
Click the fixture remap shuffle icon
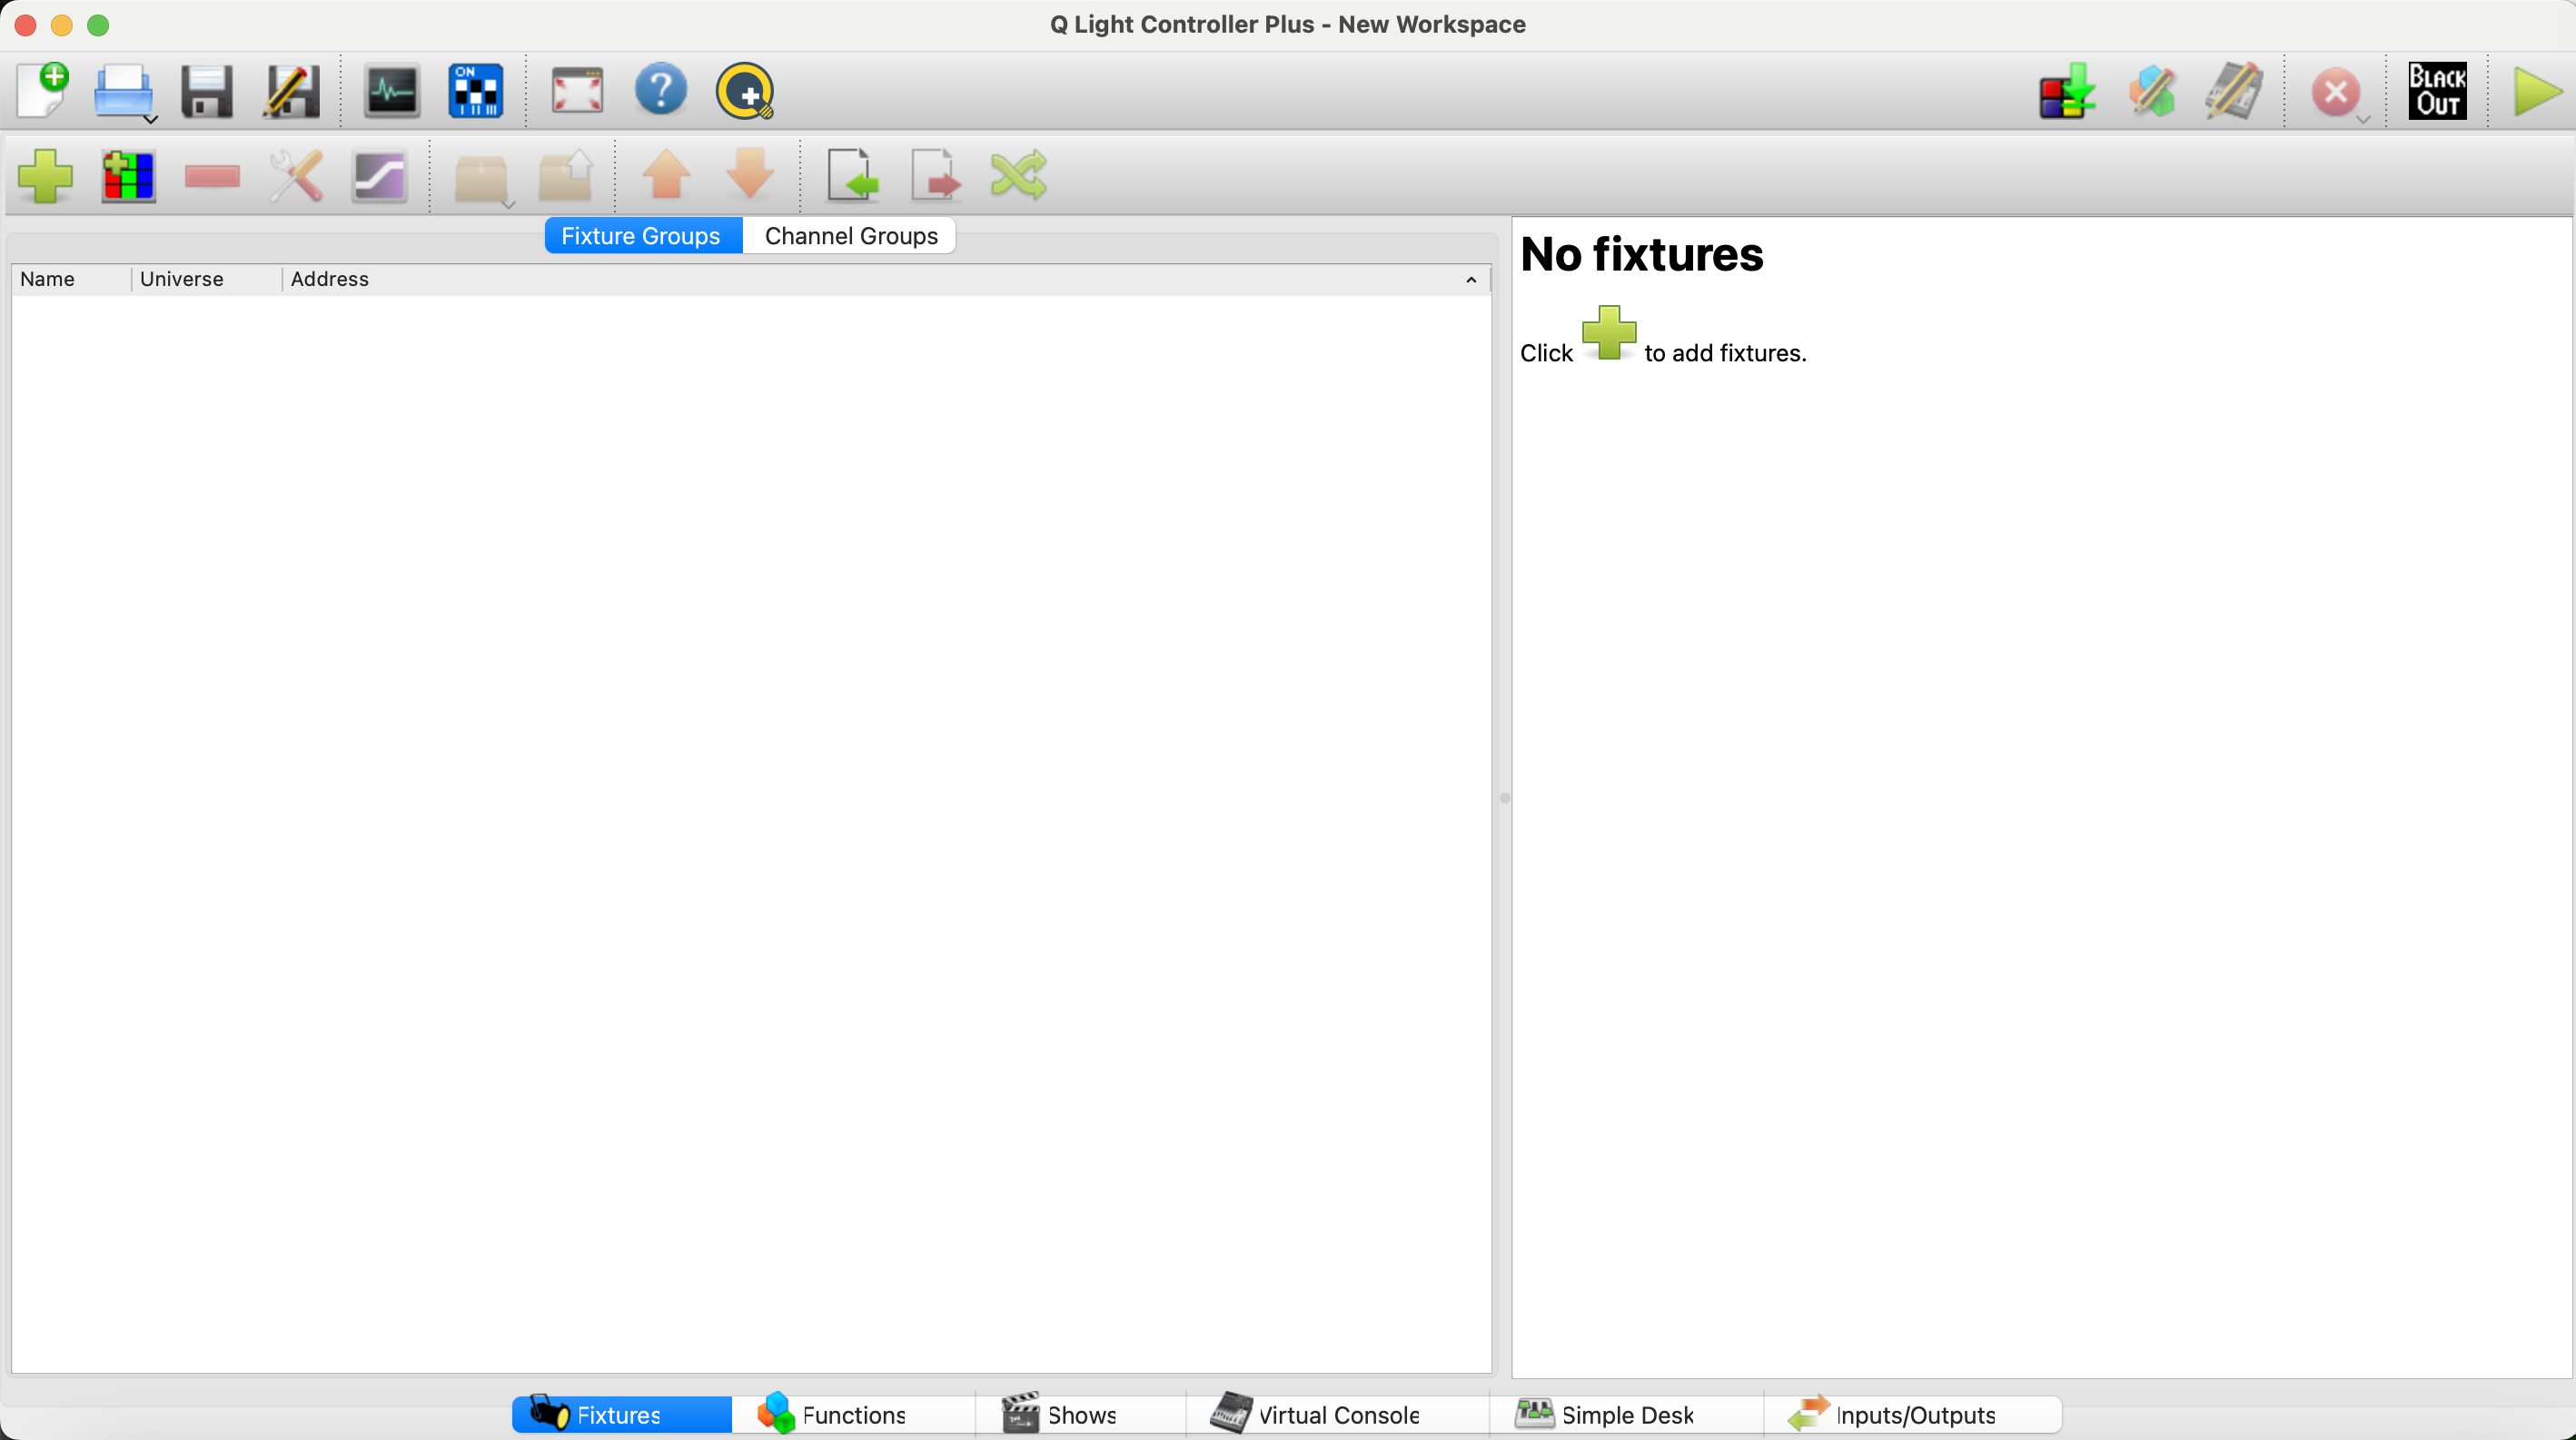[1018, 176]
